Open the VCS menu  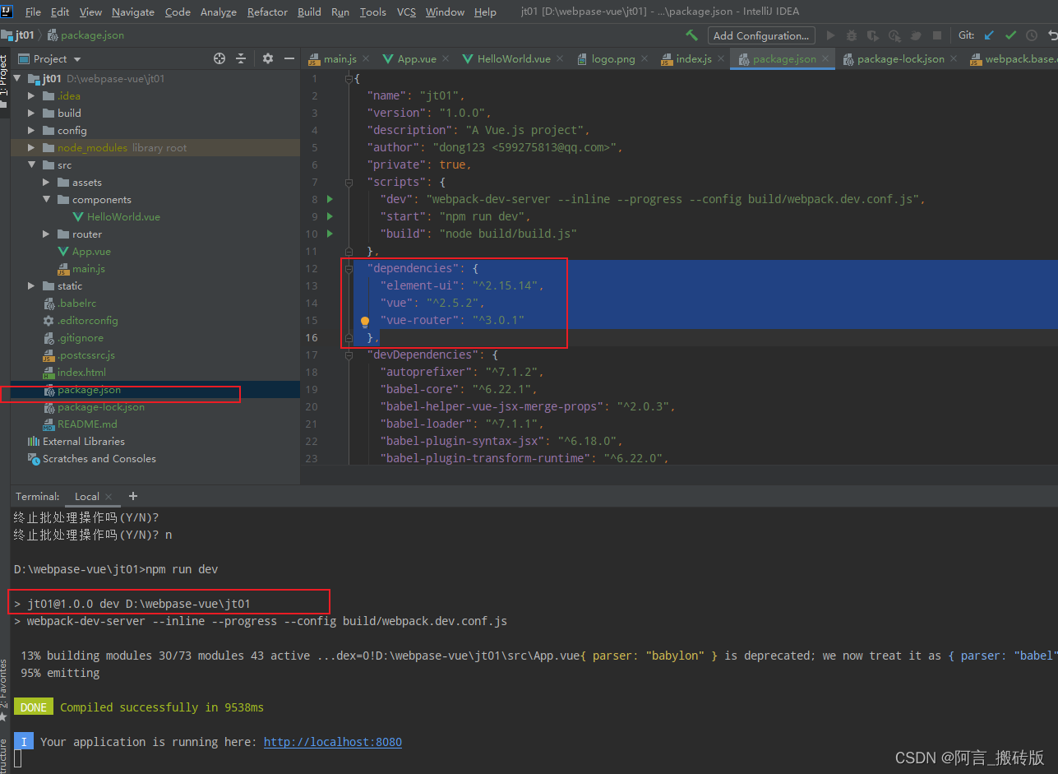[406, 12]
